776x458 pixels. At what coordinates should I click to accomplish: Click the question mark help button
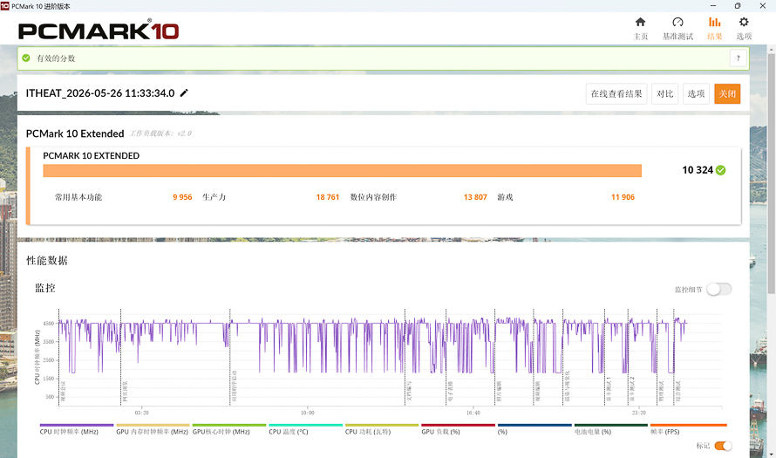click(738, 58)
